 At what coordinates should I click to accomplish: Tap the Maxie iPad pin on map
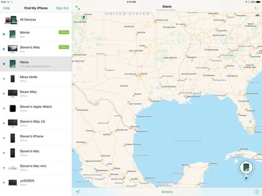coord(246,168)
